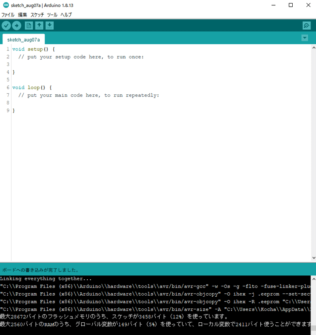Open the Serial Monitor magnifier icon
Screen dimensions: 316x335
point(307,26)
